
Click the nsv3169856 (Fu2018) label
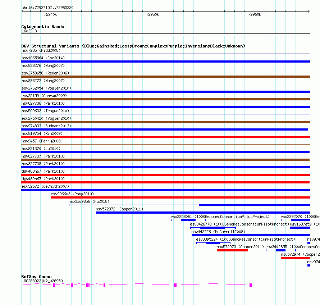[89, 201]
